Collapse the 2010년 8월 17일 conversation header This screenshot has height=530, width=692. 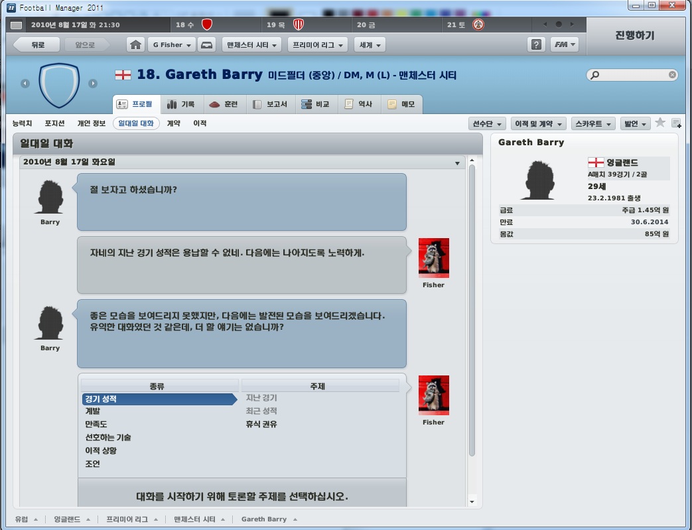tap(456, 163)
